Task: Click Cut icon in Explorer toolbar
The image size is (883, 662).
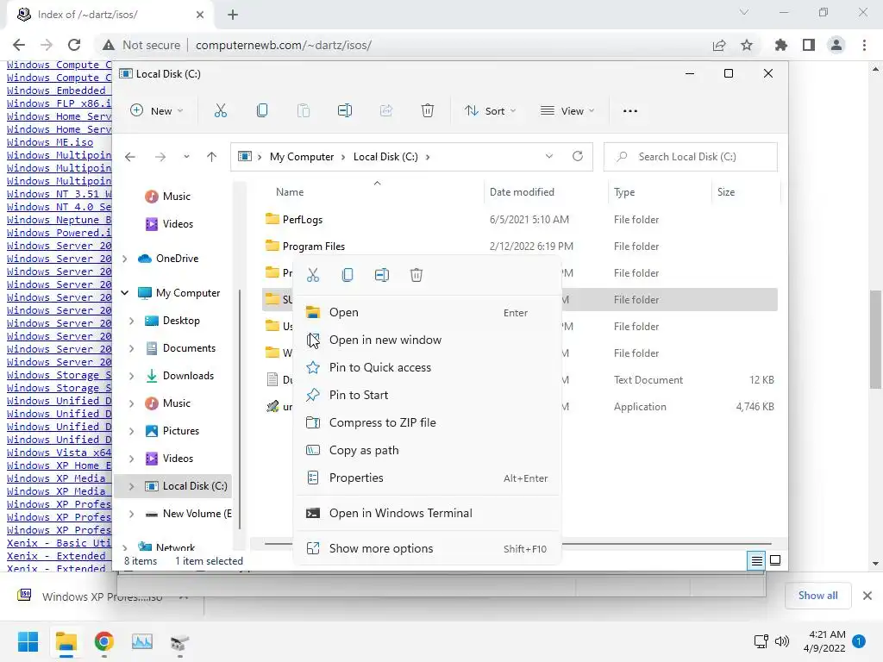Action: [x=220, y=111]
